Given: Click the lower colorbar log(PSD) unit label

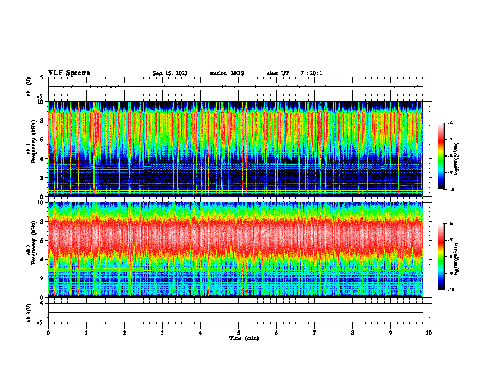Looking at the screenshot, I should 457,259.
